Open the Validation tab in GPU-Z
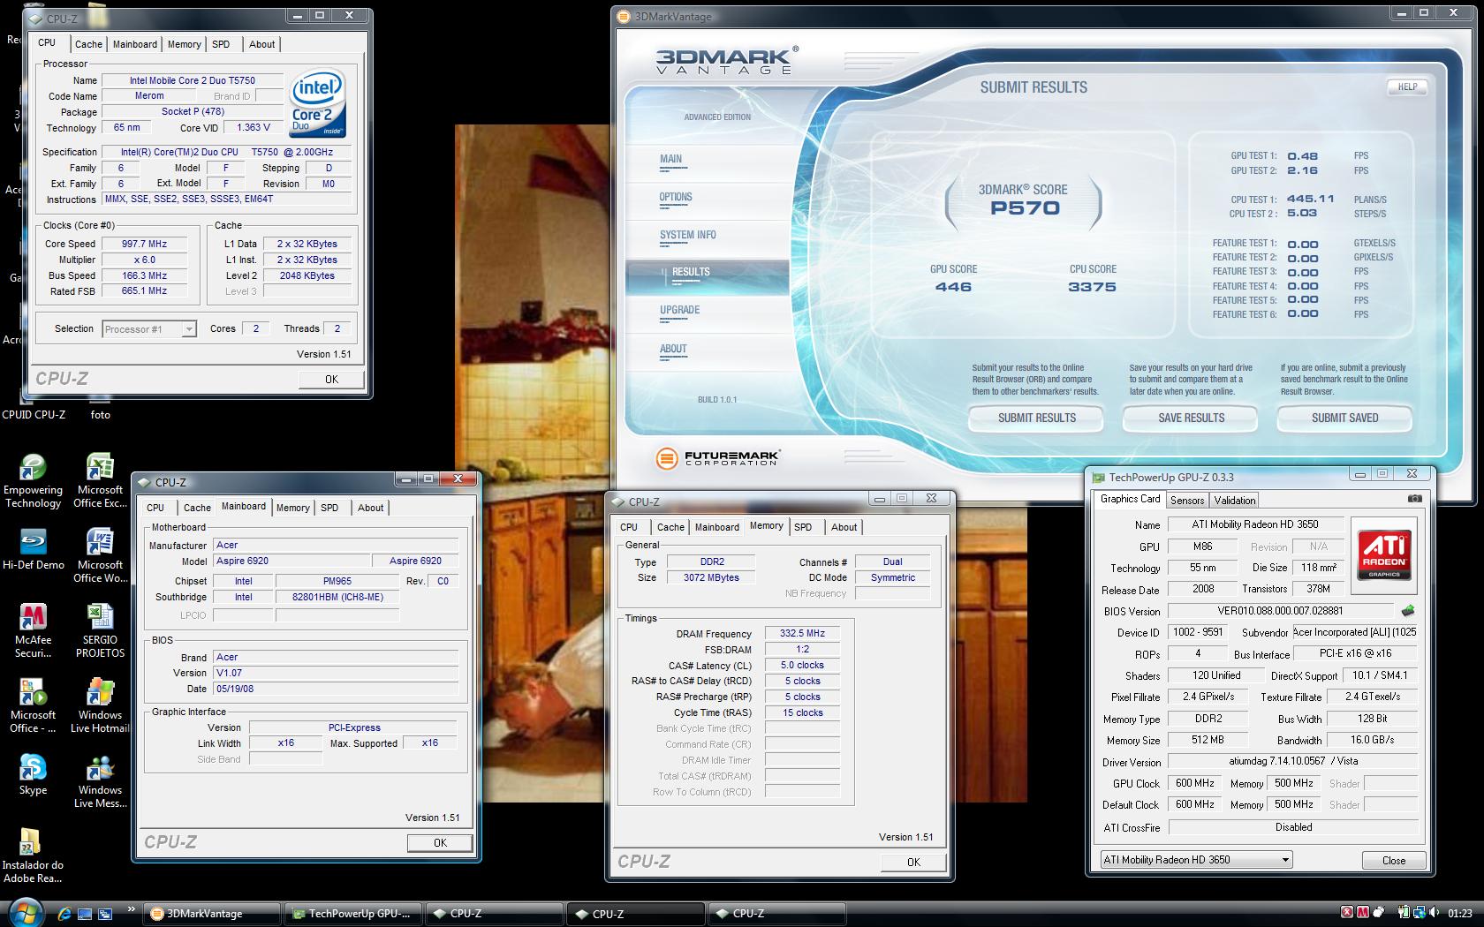This screenshot has height=927, width=1484. point(1235,500)
